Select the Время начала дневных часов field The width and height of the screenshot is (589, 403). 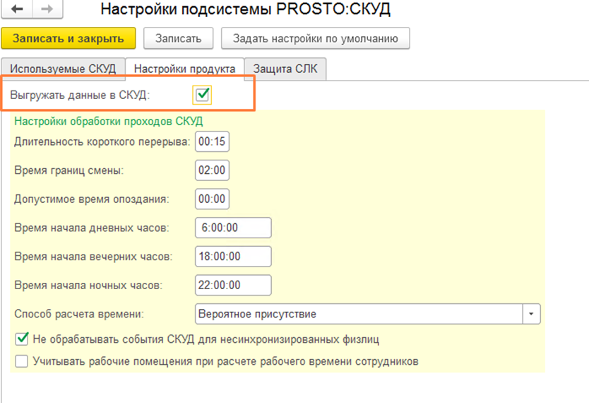tap(233, 228)
